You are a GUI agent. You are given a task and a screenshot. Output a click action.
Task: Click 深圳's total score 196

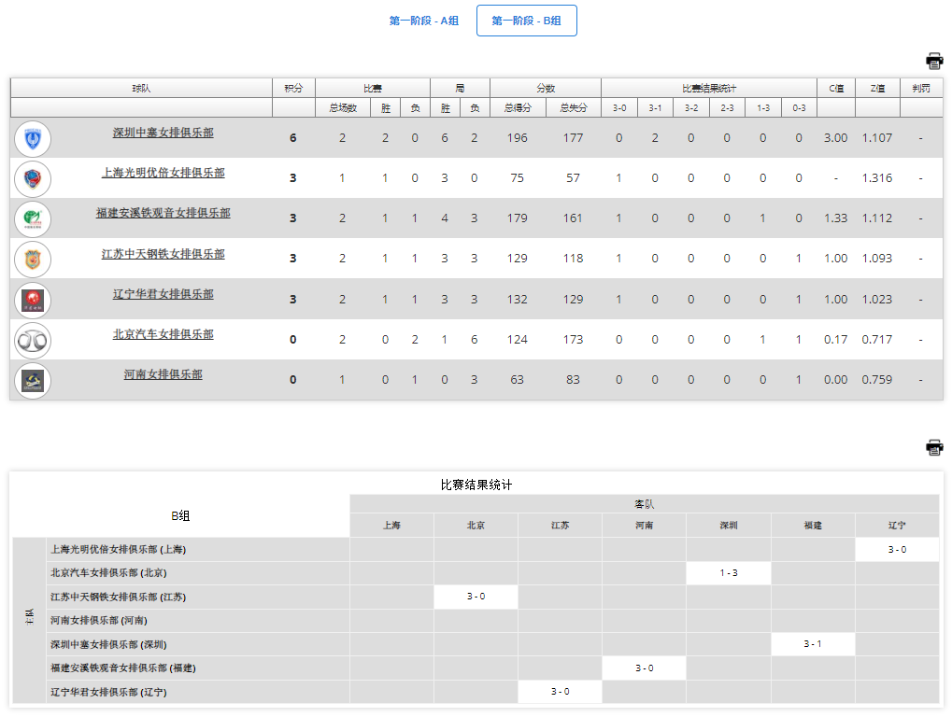[518, 137]
